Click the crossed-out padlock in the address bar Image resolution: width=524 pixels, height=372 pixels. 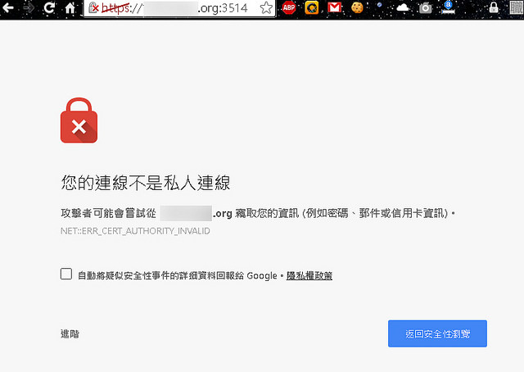tap(94, 8)
